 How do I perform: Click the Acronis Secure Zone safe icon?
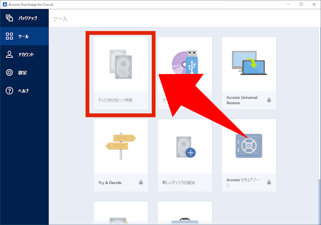click(249, 146)
